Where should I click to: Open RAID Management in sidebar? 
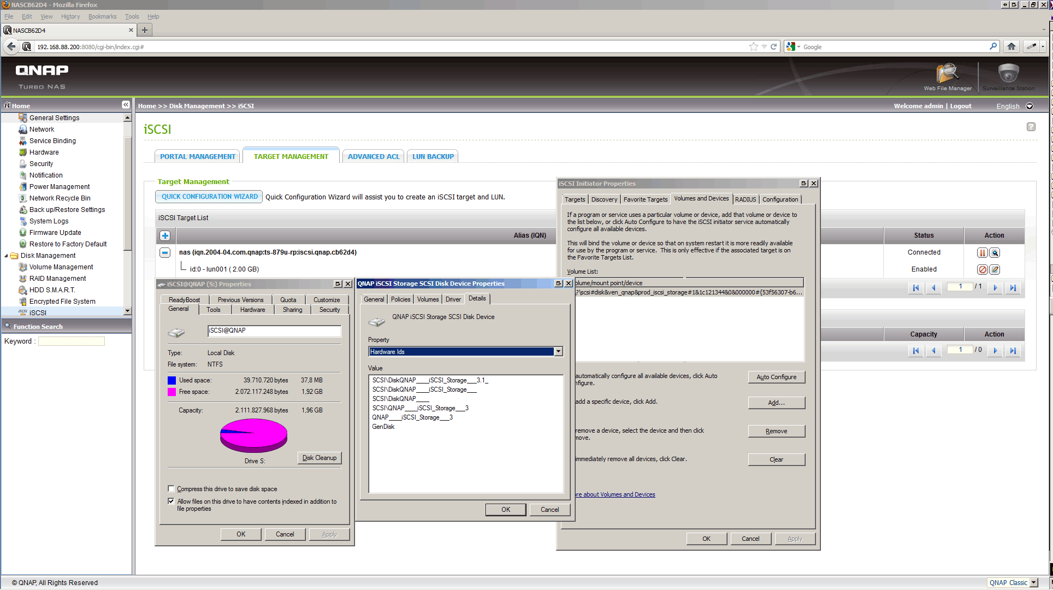(x=57, y=279)
